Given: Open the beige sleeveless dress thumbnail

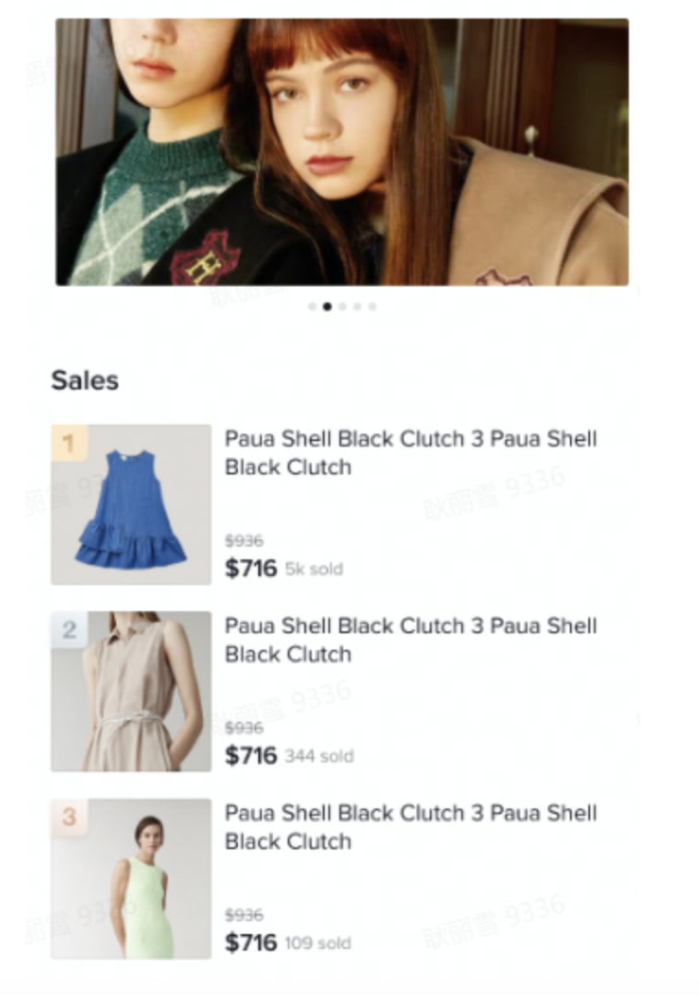Looking at the screenshot, I should (131, 691).
